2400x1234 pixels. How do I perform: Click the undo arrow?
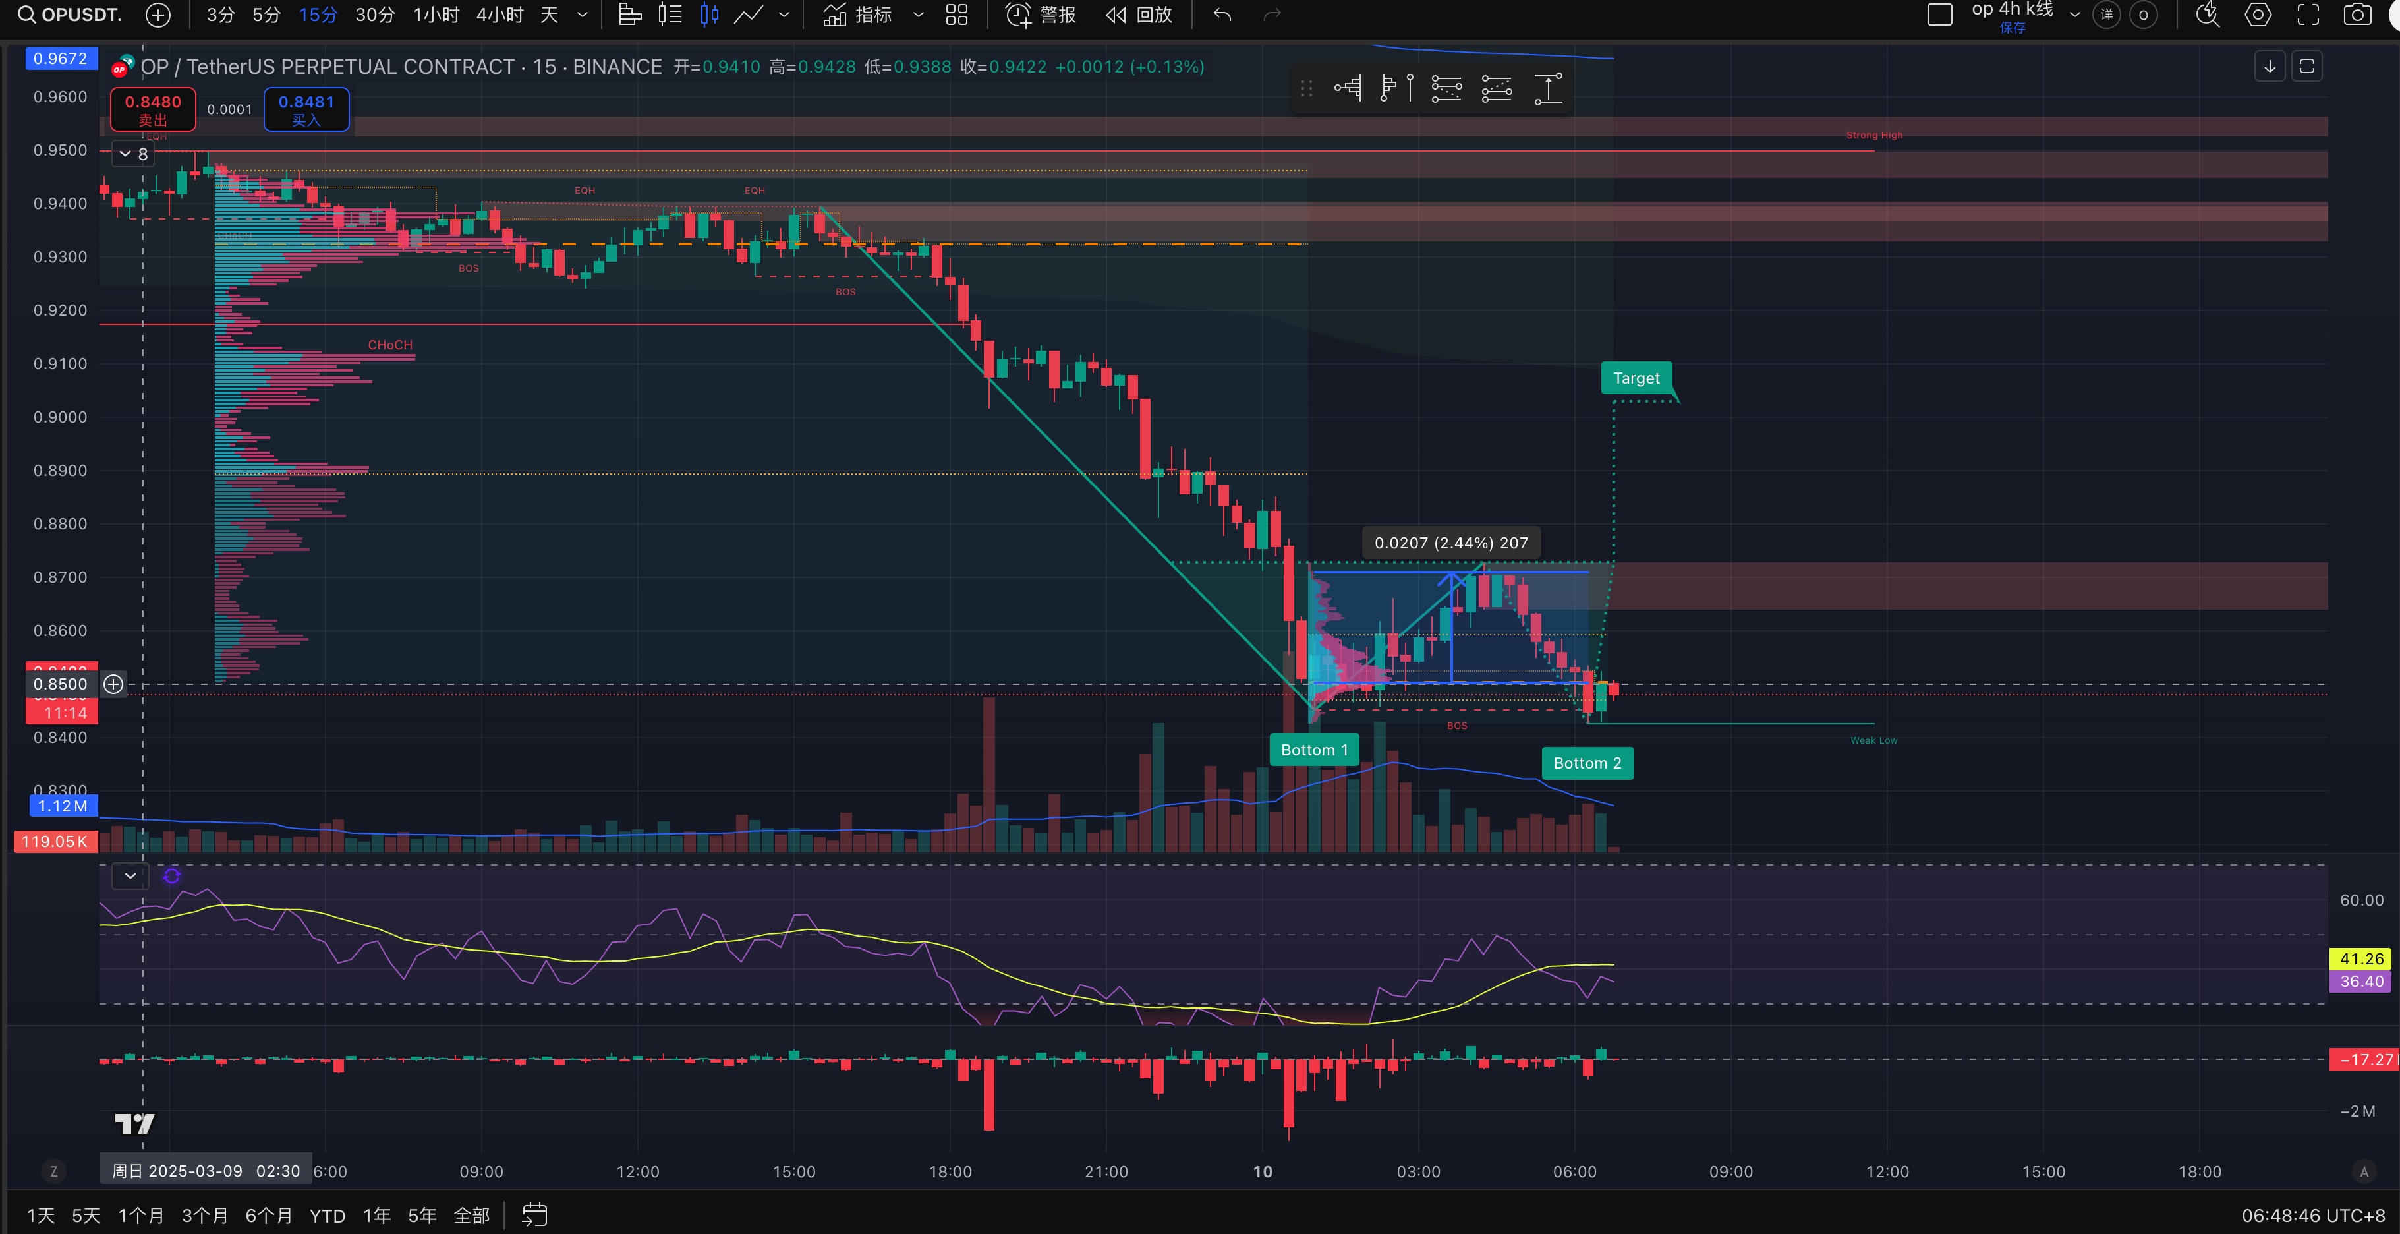1222,15
